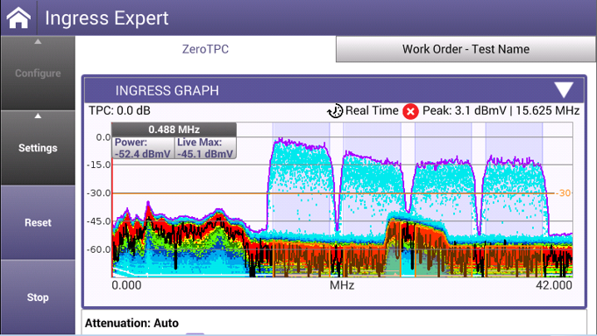Select the Peak 3.1 dBmV readout
The image size is (597, 336).
[x=501, y=110]
